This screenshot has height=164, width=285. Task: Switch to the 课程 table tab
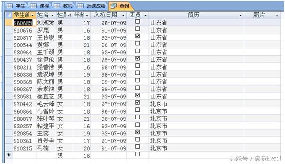click(40, 6)
